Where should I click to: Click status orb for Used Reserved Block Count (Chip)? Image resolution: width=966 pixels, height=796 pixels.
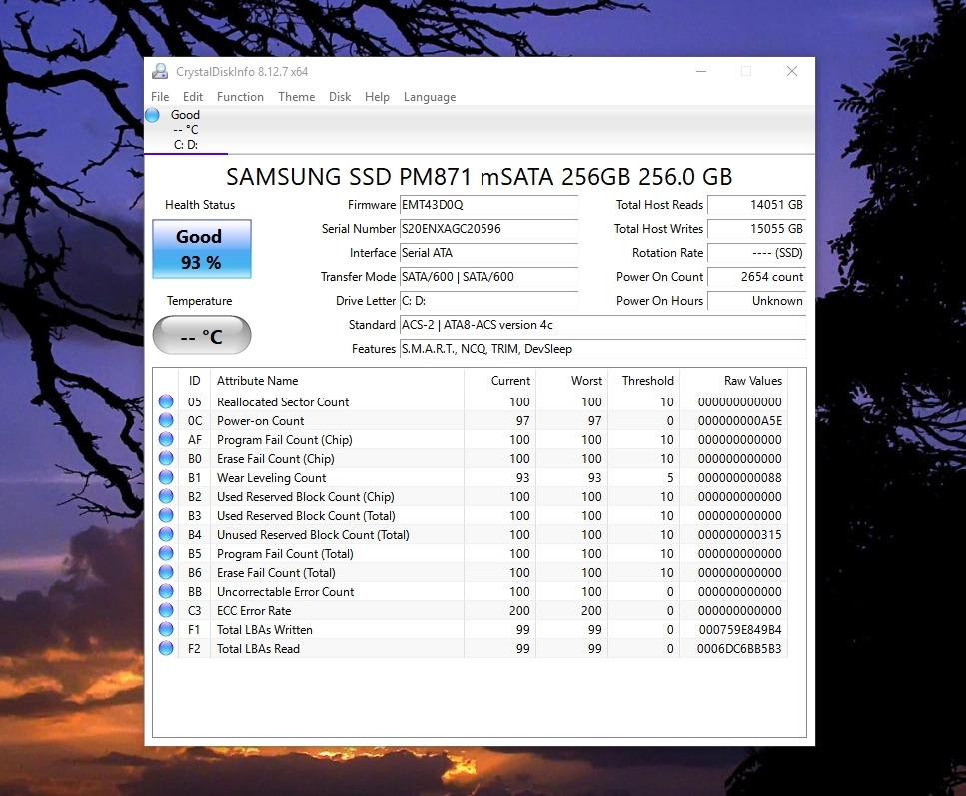click(x=166, y=496)
